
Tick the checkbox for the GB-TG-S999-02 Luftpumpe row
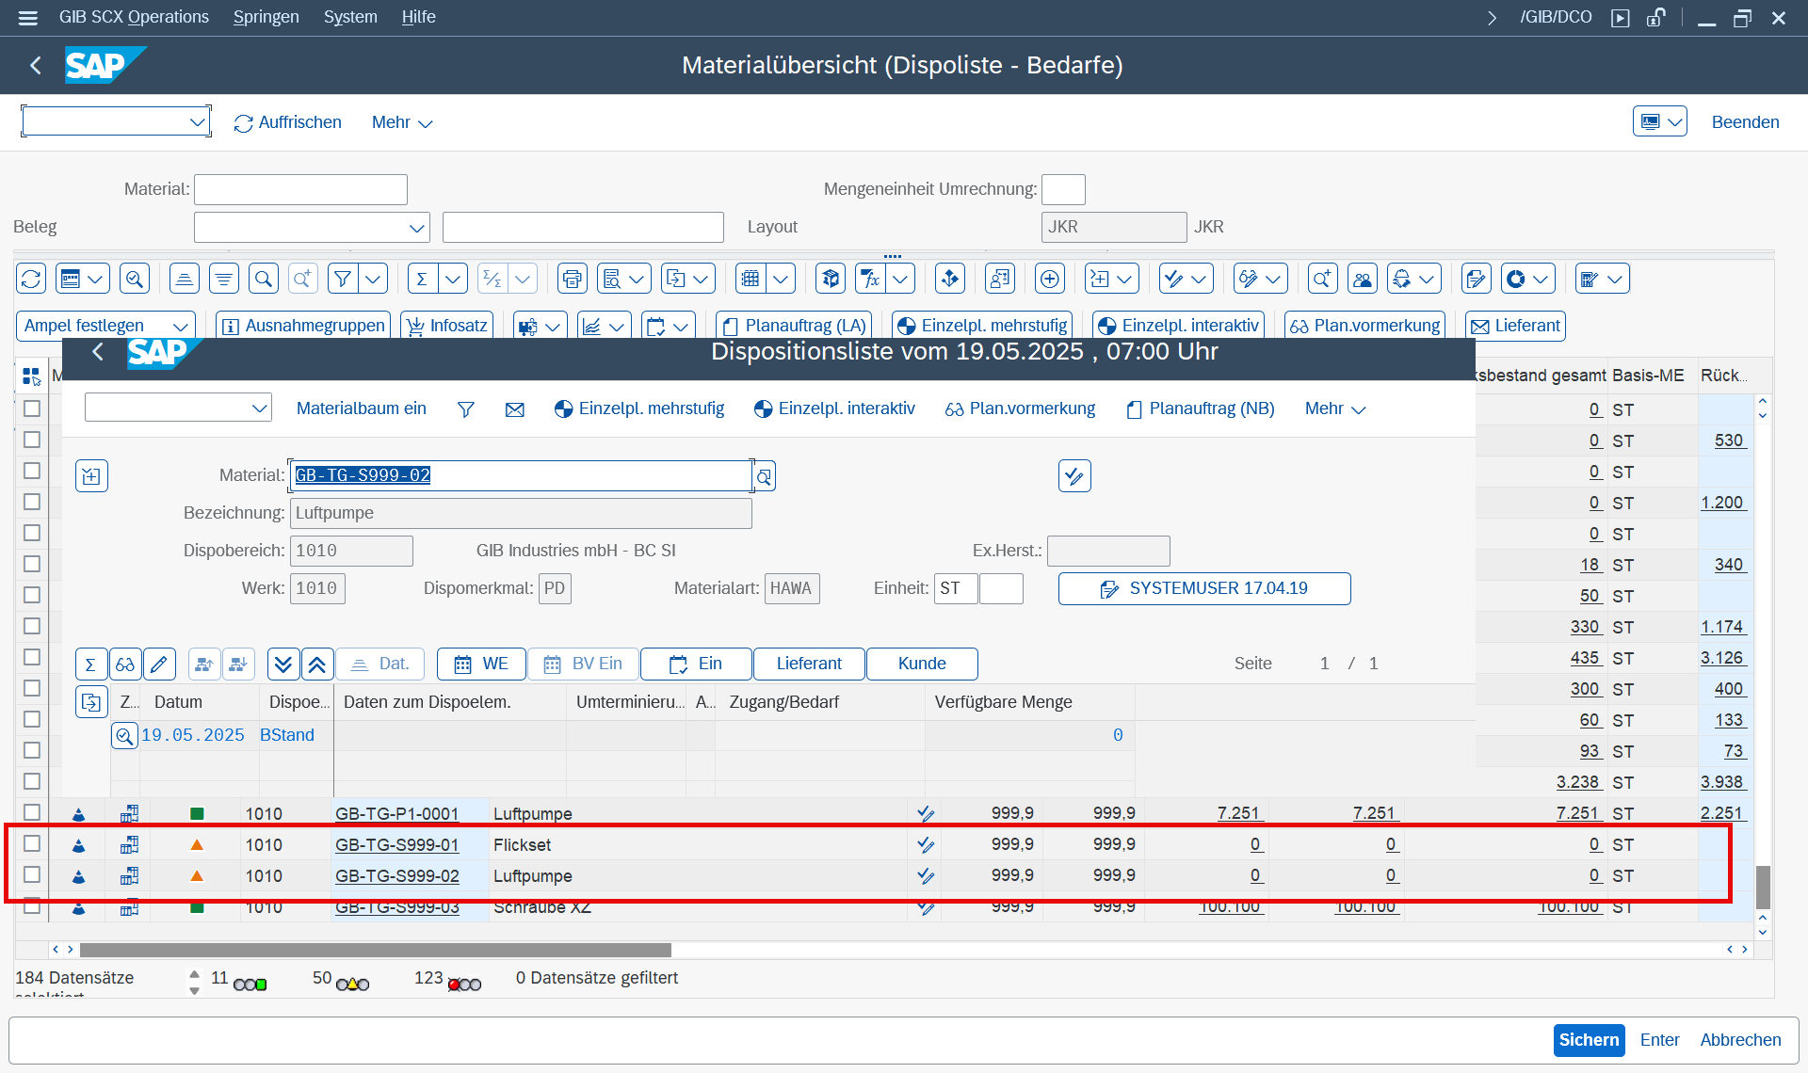(x=32, y=875)
